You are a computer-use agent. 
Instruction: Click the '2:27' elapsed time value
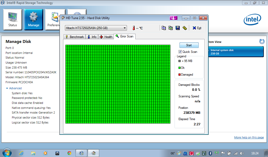(197, 124)
